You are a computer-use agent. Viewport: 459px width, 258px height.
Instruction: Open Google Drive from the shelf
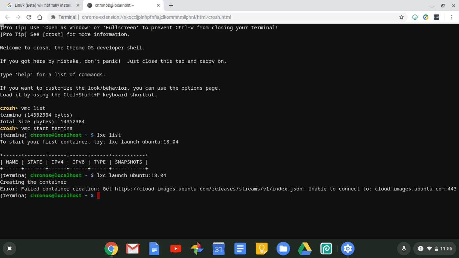pyautogui.click(x=305, y=249)
